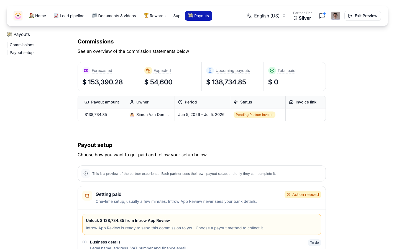Click the Owner column person icon

click(132, 102)
